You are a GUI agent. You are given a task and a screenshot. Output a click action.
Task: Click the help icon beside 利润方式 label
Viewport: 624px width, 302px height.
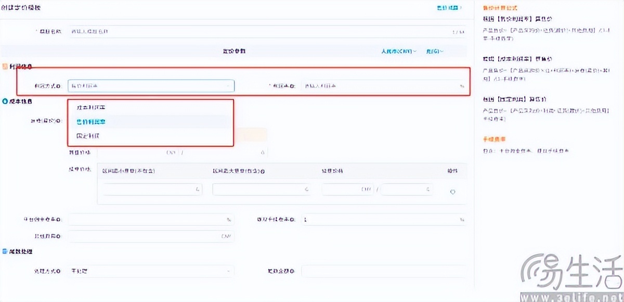[x=58, y=86]
